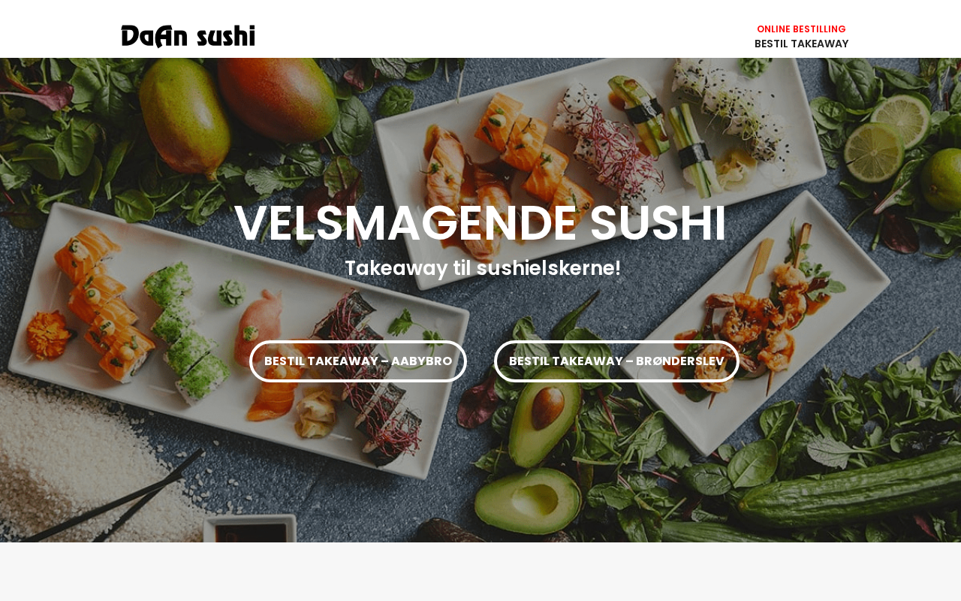Select the red ONLINE BESTILLING label
The height and width of the screenshot is (601, 961).
[x=801, y=29]
